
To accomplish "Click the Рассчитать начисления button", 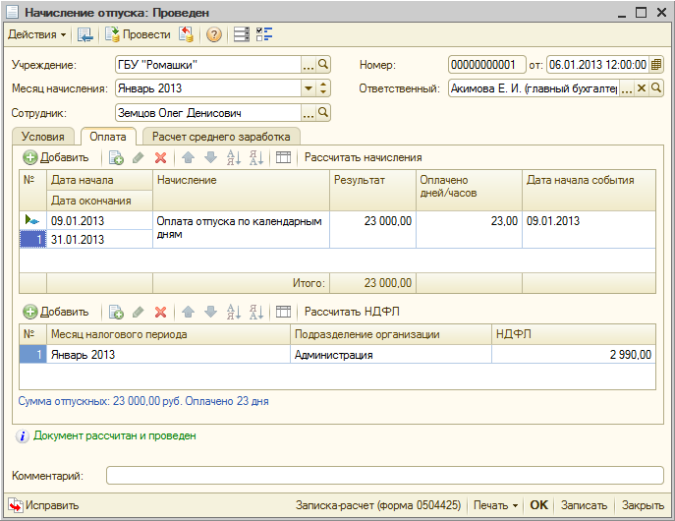I will pos(363,157).
